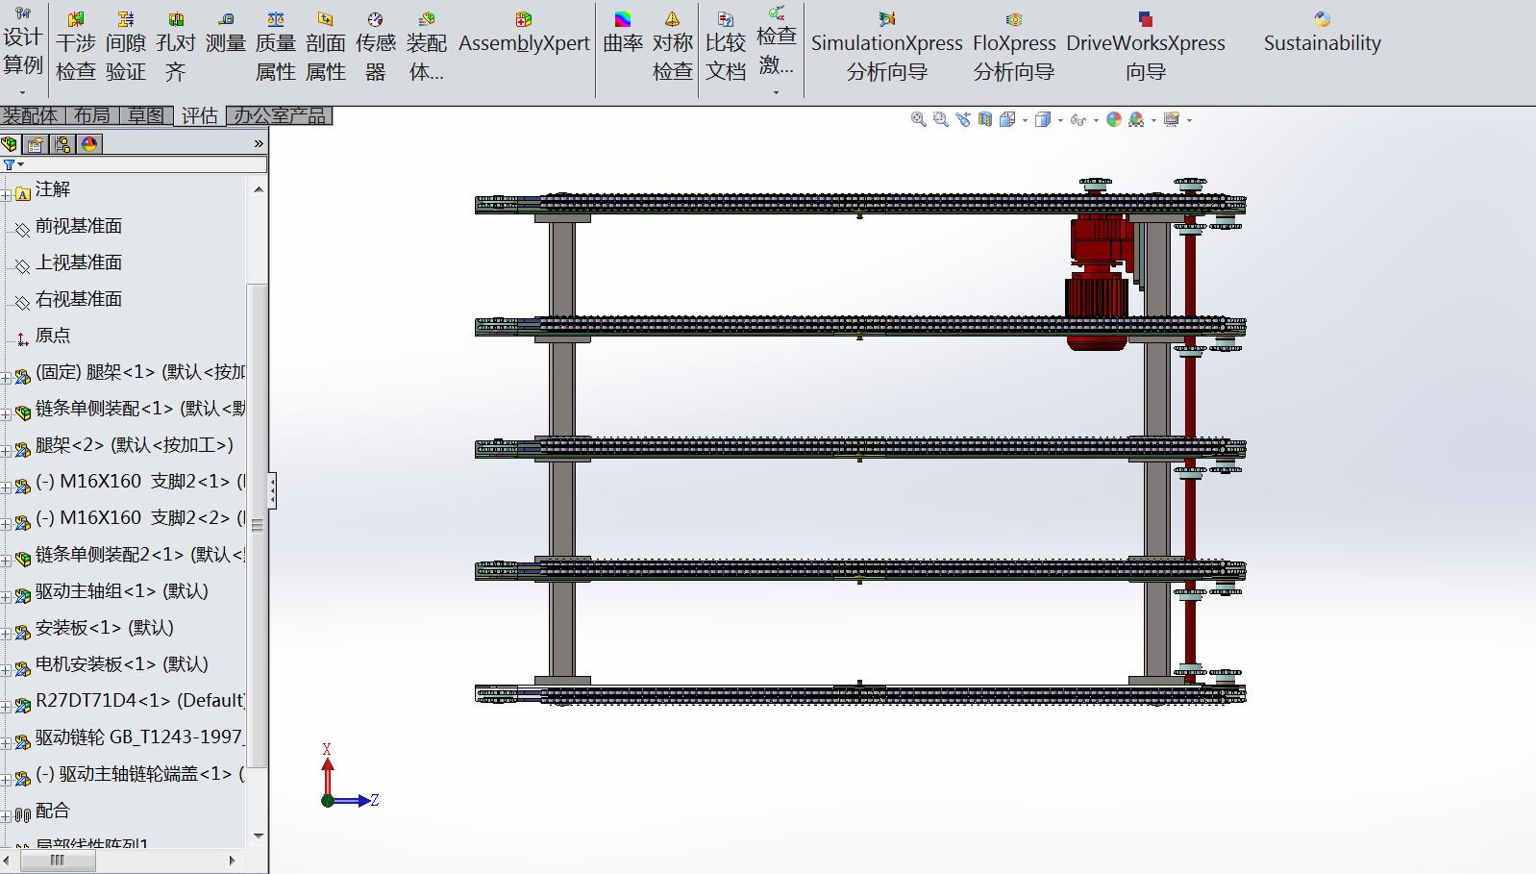Switch to 装配体 ribbon tab
The image size is (1536, 874).
31,115
